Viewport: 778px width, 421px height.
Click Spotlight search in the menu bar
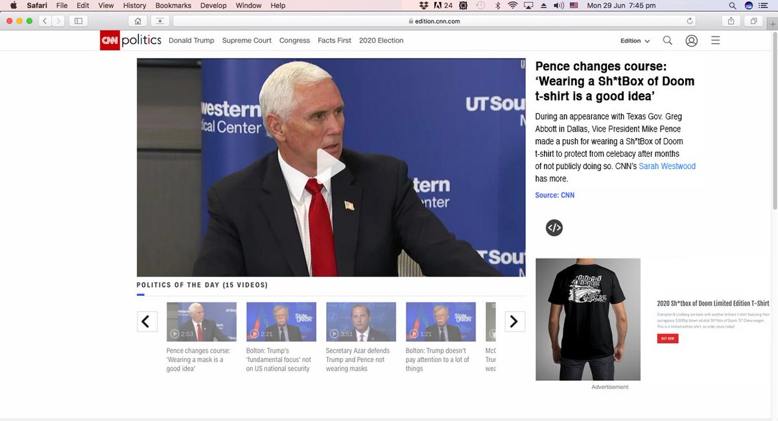pos(731,5)
